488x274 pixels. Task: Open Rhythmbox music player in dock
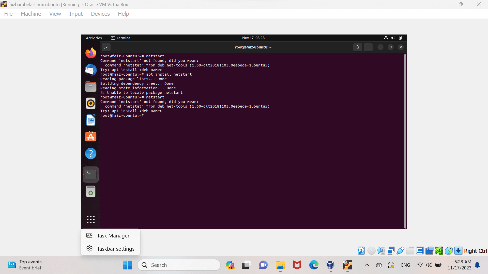[91, 103]
